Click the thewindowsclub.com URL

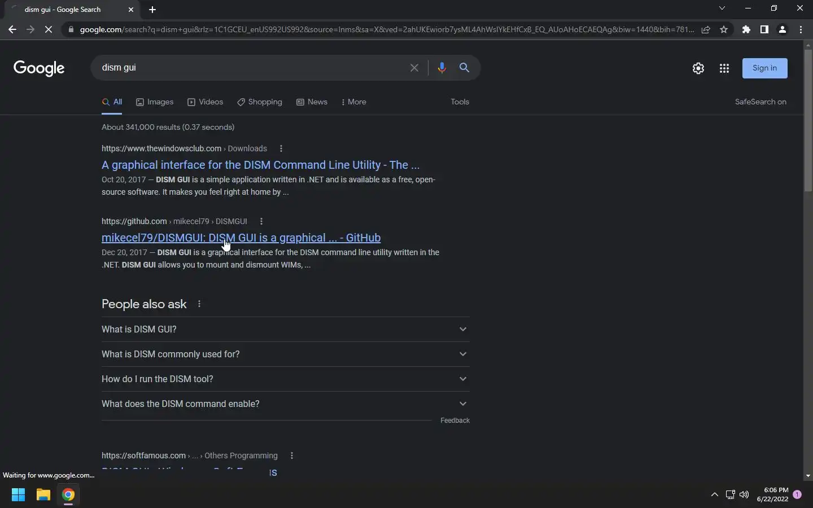(x=161, y=148)
